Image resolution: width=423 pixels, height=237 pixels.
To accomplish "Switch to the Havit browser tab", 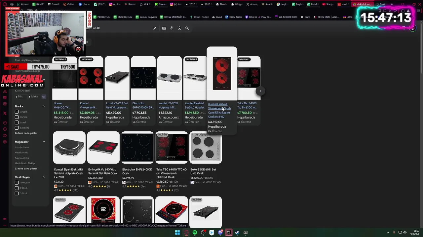I will click(343, 4).
